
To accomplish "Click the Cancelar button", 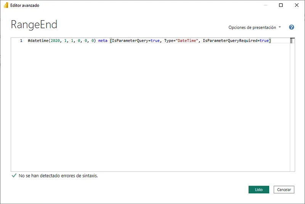I will (x=284, y=190).
